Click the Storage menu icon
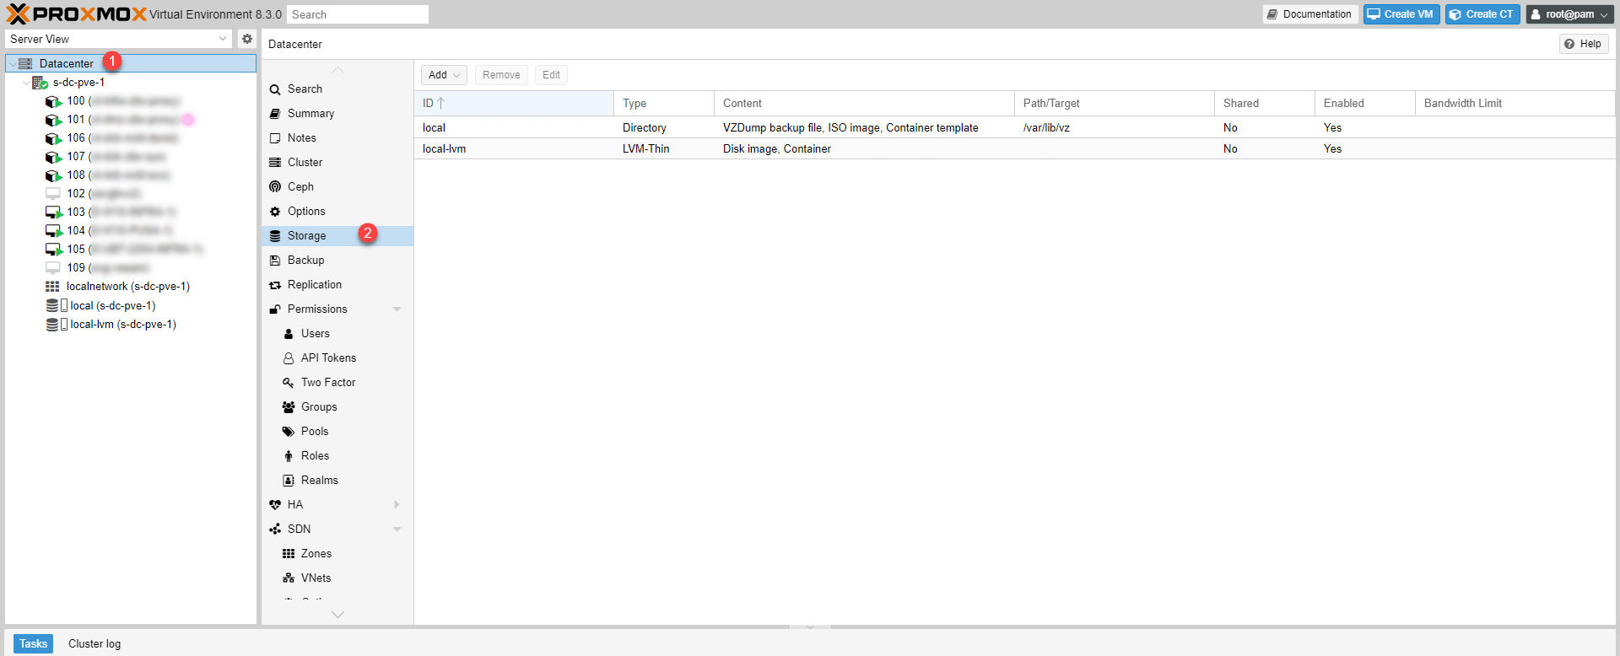 pyautogui.click(x=275, y=236)
